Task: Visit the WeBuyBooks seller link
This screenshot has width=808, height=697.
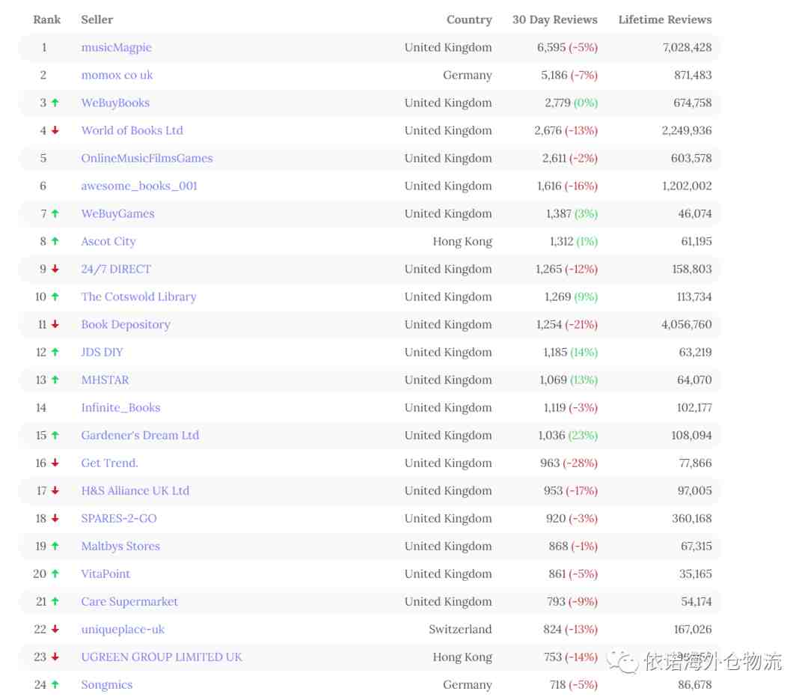Action: point(115,103)
